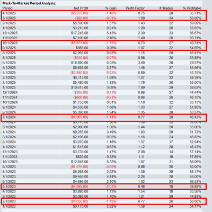Click the $17,245.00 net profit cell
Image resolution: width=212 pixels, height=212 pixels.
point(79,33)
